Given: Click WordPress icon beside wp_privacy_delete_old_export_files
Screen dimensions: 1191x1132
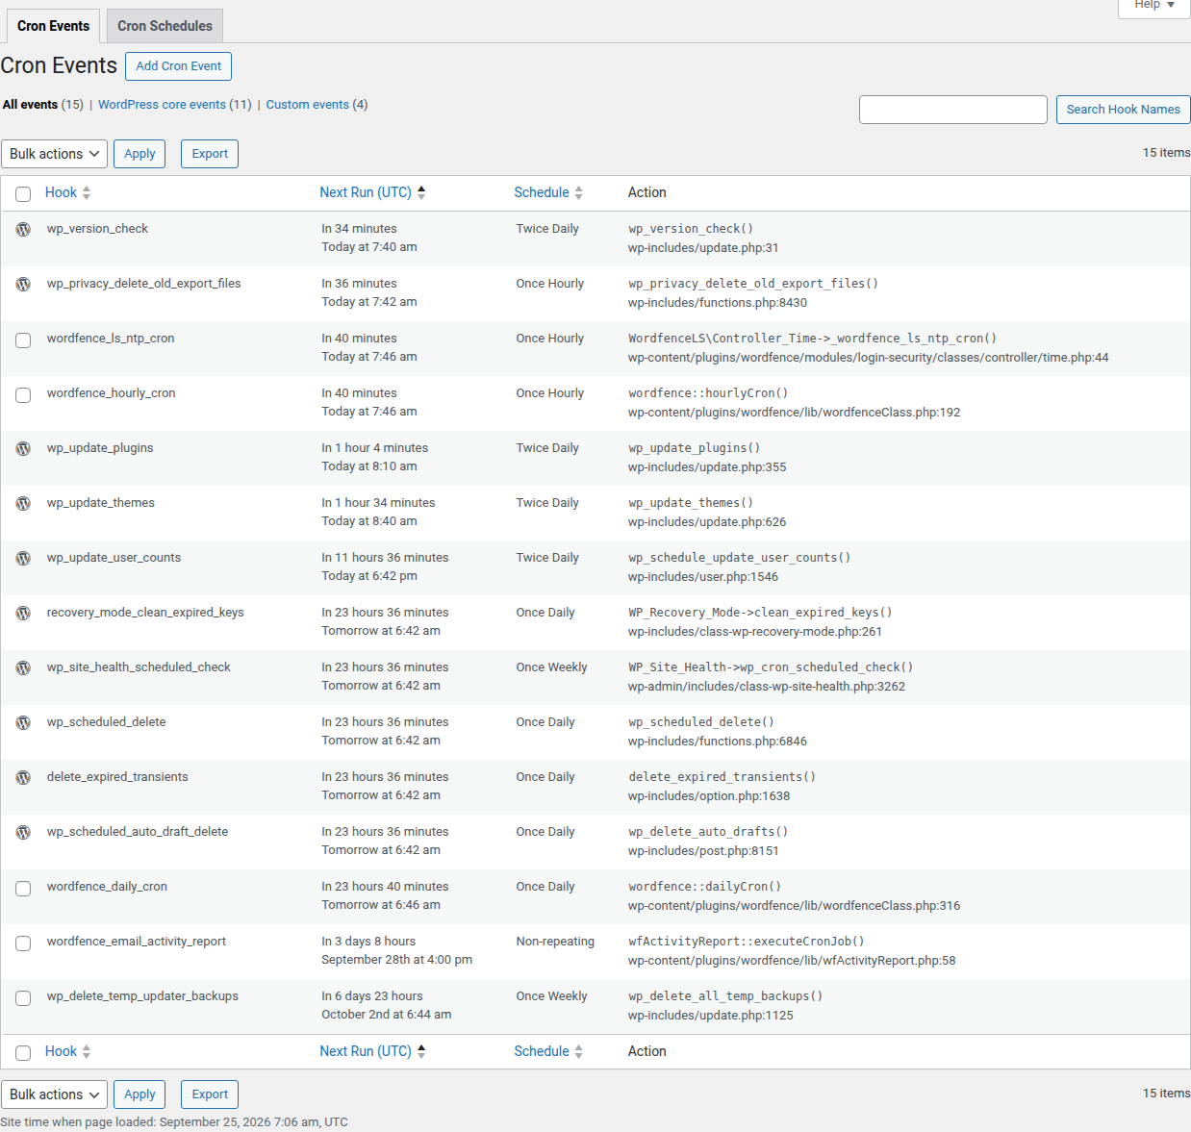Looking at the screenshot, I should pyautogui.click(x=23, y=284).
